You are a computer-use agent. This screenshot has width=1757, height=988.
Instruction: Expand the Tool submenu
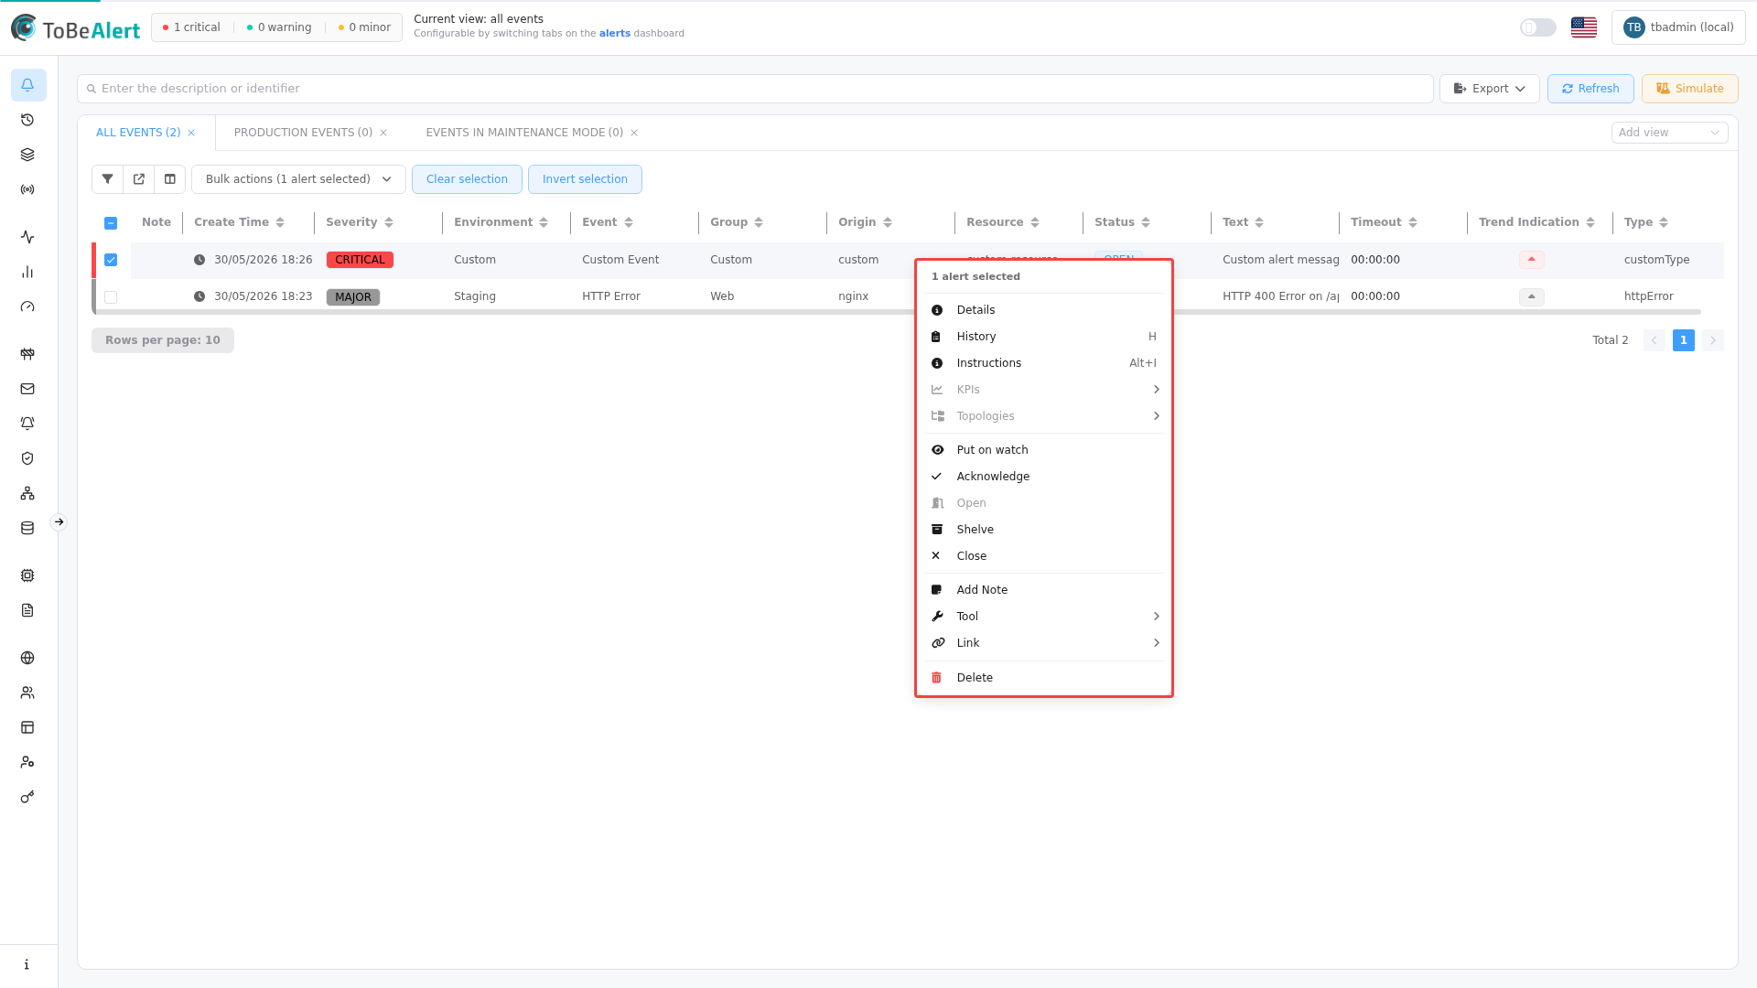[x=1044, y=617]
